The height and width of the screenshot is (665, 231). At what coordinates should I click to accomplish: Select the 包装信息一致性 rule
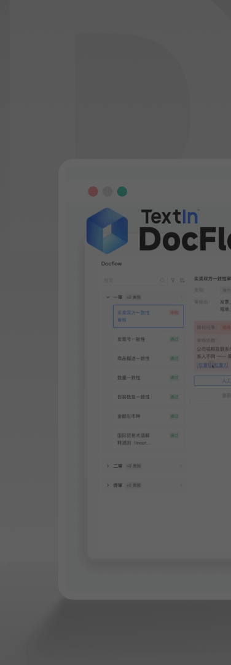[x=148, y=397]
